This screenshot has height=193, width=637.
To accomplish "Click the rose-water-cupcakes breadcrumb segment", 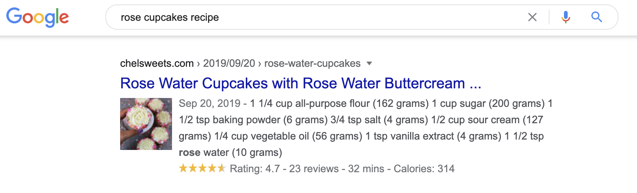I will (x=312, y=63).
